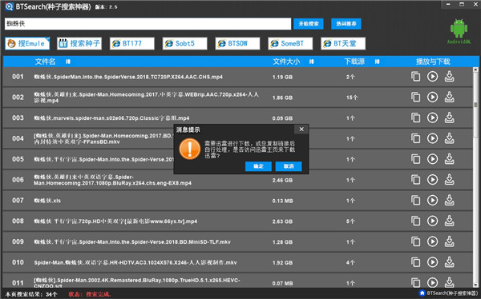Copy link of row 007 xls
481x299 pixels.
click(x=415, y=200)
